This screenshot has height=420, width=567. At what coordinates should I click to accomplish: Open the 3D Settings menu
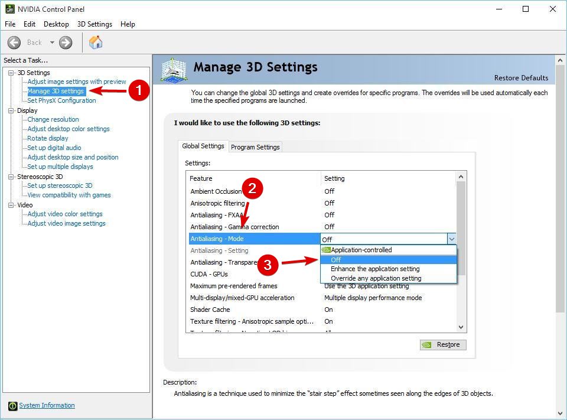(x=94, y=24)
